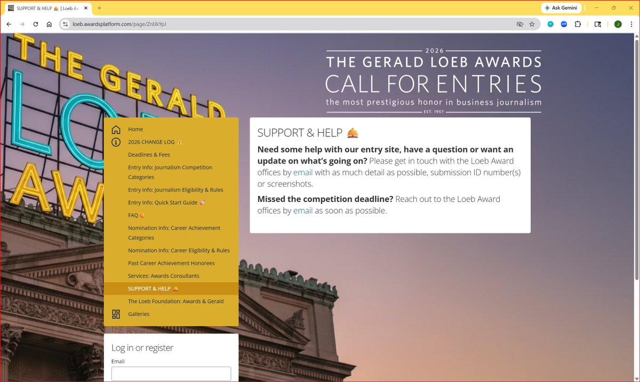640x382 pixels.
Task: Open Past Career Achievement Honorees
Action: point(171,263)
